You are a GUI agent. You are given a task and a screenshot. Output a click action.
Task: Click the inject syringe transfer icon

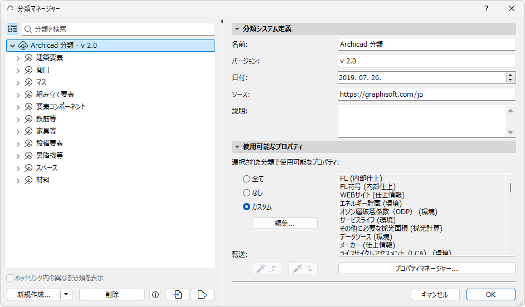(x=303, y=269)
